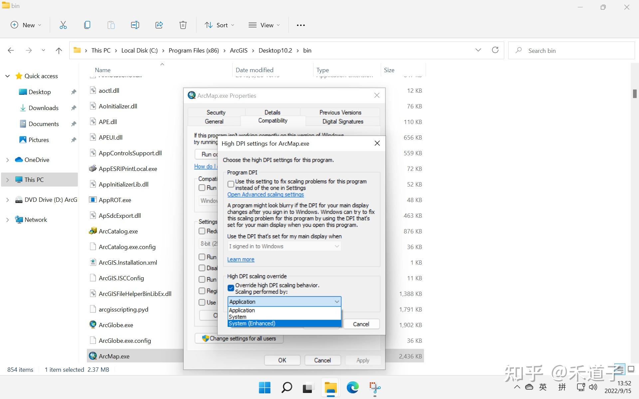Select the ArcGlobe.exe file icon
Viewport: 639px width, 399px height.
(x=93, y=325)
